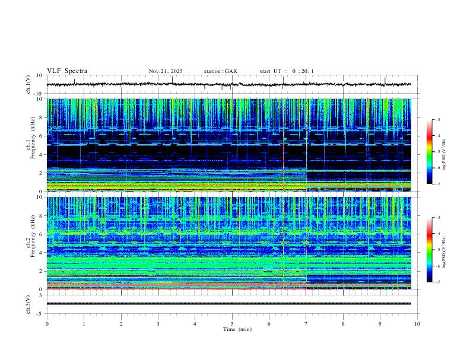This screenshot has width=470, height=363.
Task: Click the ch.2 spectrogram color scale bar
Action: click(430, 250)
